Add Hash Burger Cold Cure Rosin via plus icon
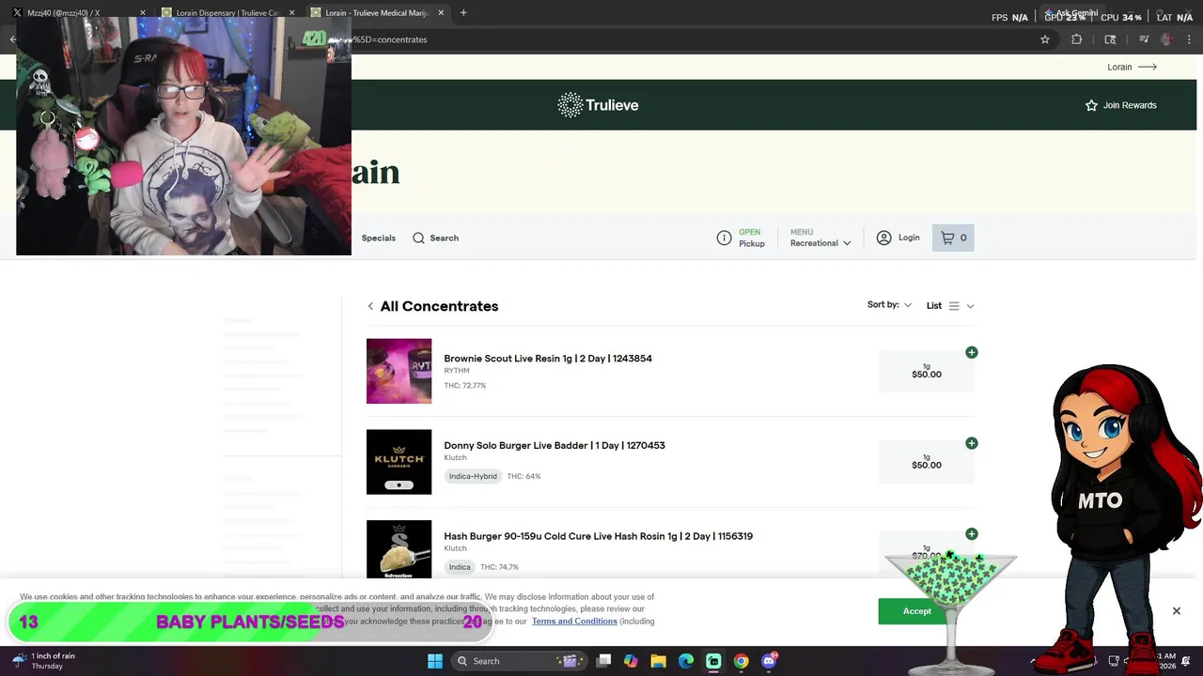The height and width of the screenshot is (676, 1203). 971,534
